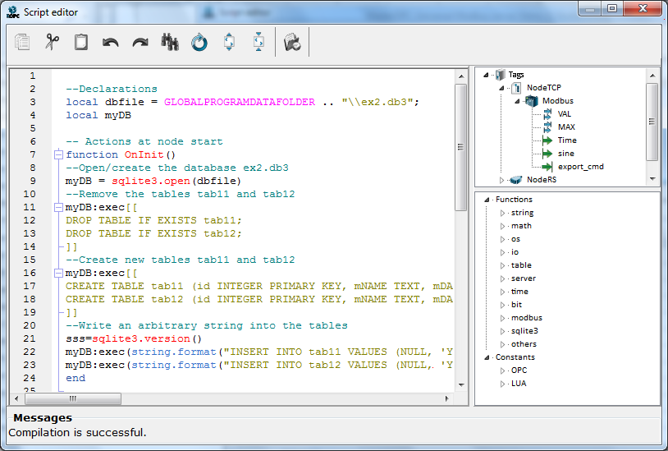Viewport: 668px width, 451px height.
Task: Click the Tags tree scroll-down arrow
Action: point(652,179)
